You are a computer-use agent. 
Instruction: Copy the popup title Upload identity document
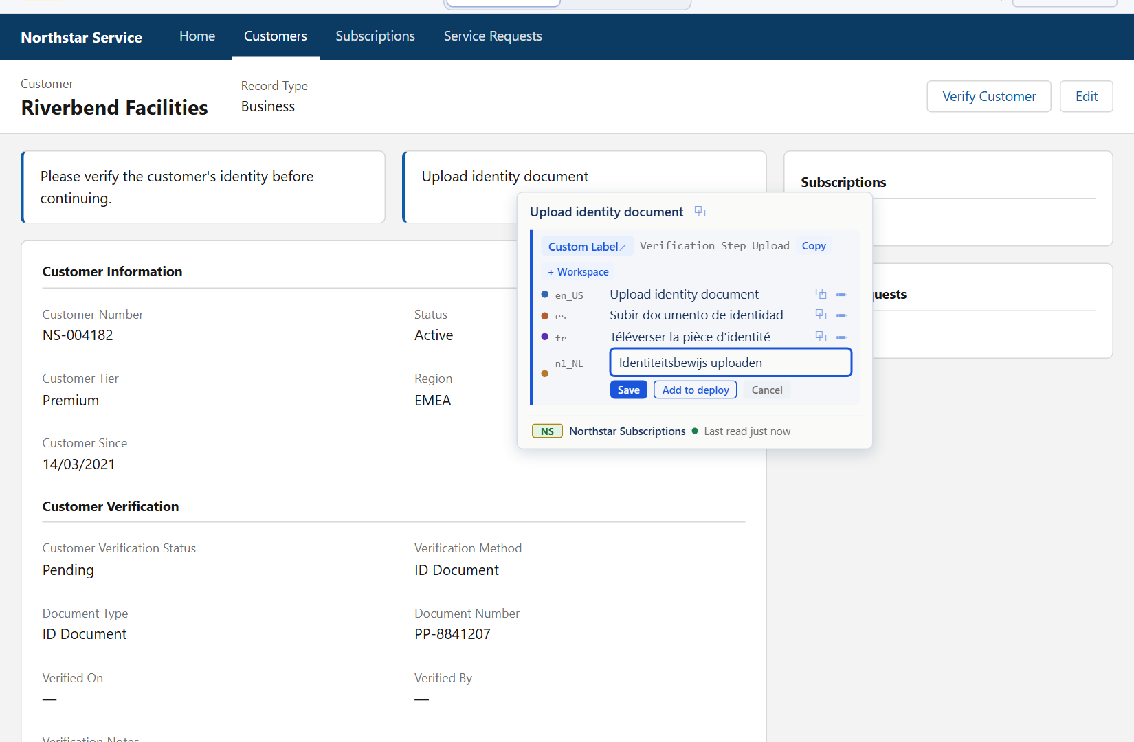pyautogui.click(x=700, y=212)
